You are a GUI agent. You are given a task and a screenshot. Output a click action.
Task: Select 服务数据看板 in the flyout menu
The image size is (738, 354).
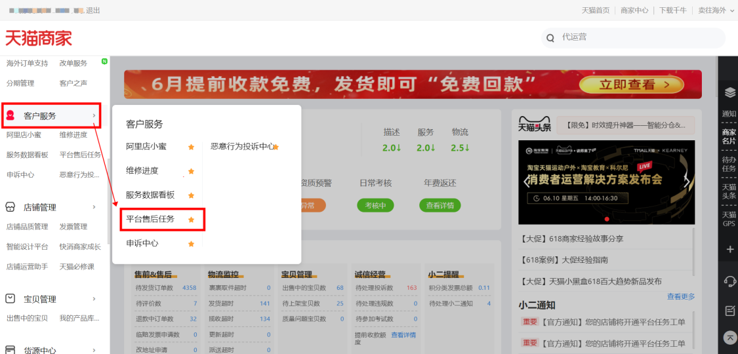150,195
